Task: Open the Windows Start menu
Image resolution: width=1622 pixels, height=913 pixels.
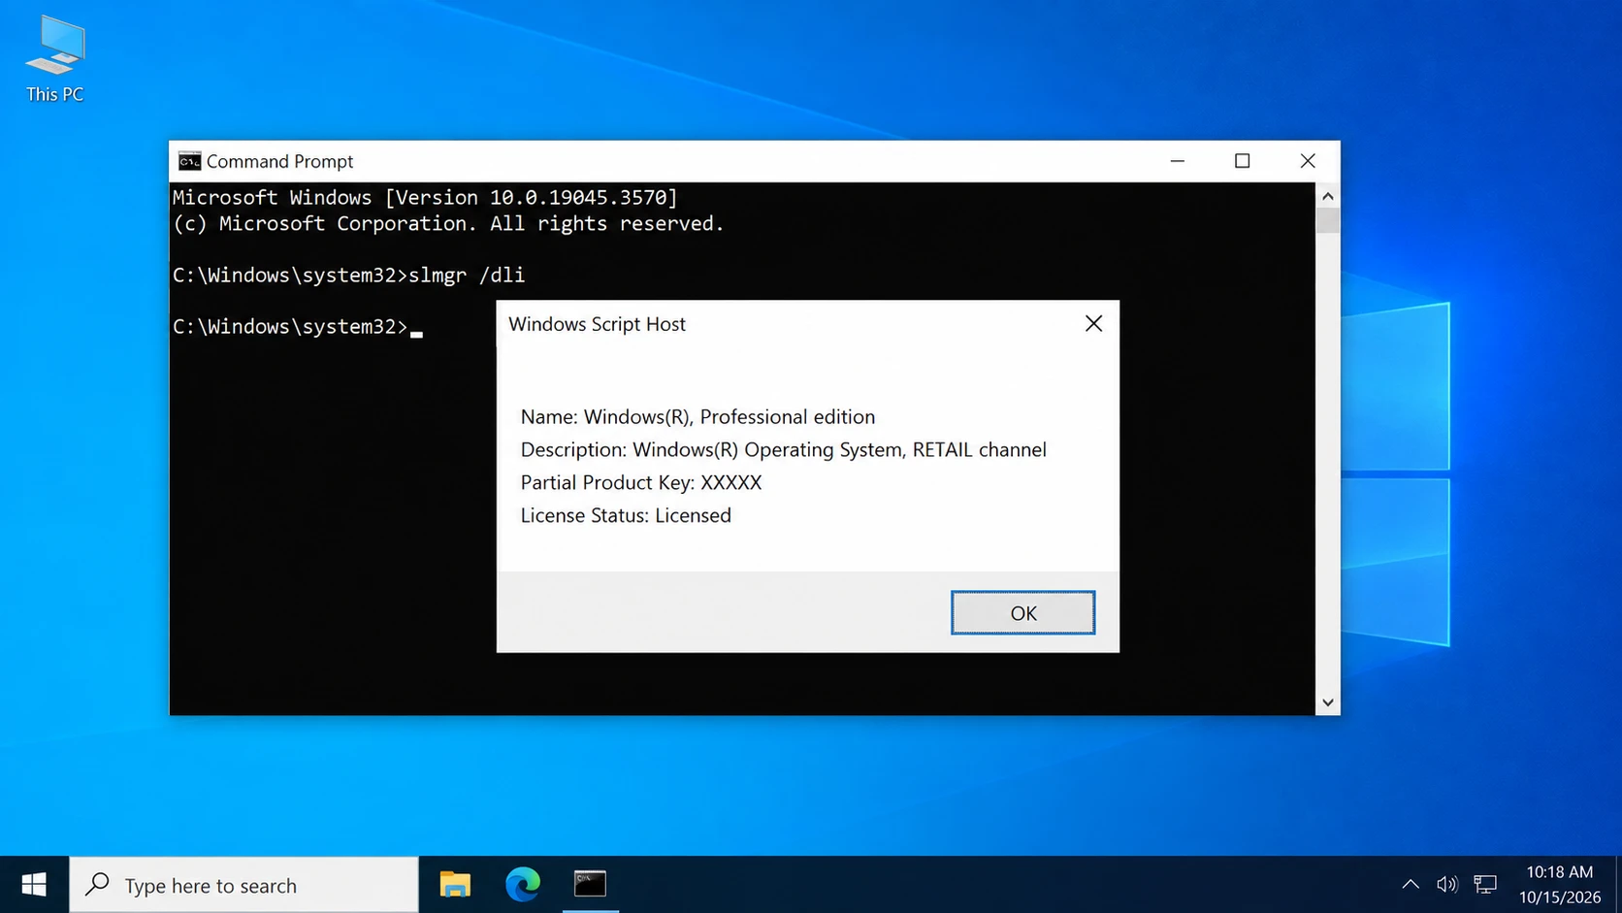Action: click(x=34, y=884)
